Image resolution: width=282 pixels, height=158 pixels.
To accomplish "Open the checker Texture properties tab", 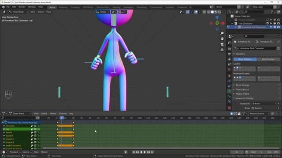I will 229,108.
